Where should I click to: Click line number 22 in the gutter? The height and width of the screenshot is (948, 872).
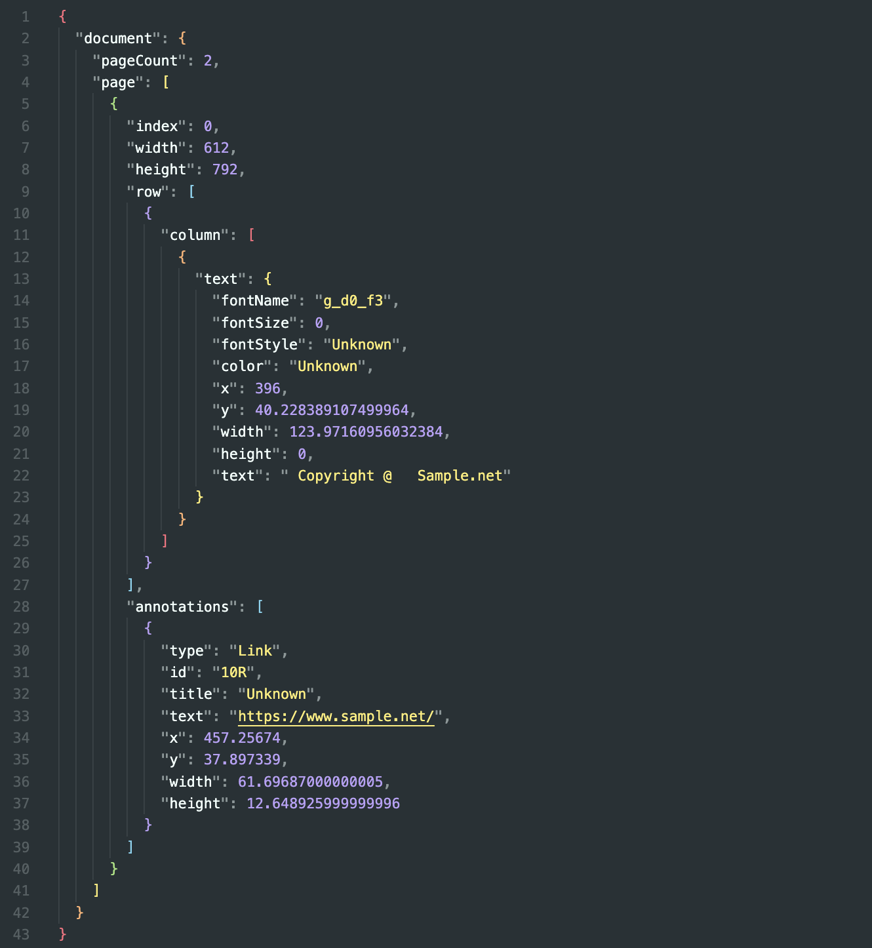[21, 475]
